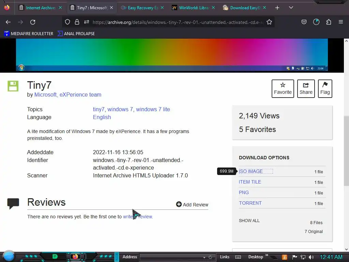Expand the Desktop toolbar chevron
Screen dimensions: 349x262
(x=267, y=255)
